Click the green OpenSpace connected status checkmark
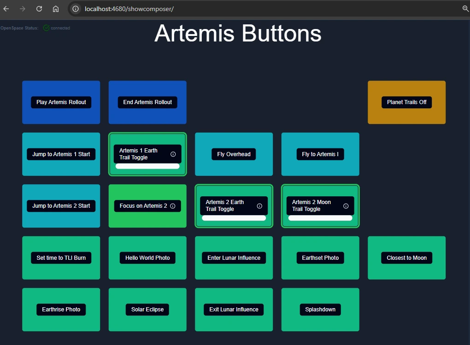 click(x=46, y=28)
